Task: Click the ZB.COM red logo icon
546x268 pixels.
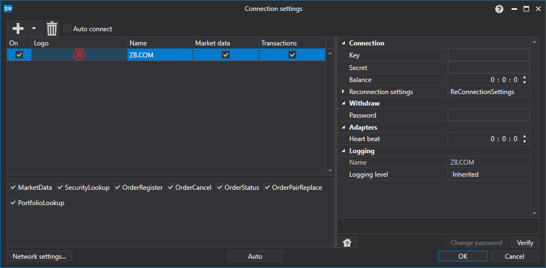Action: click(x=79, y=55)
